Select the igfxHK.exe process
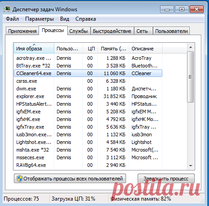This screenshot has height=206, width=209. [x=88, y=119]
